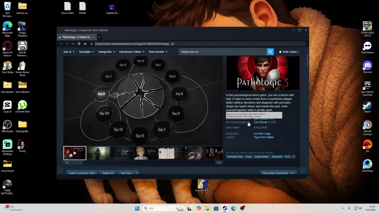Image resolution: width=379 pixels, height=213 pixels.
Task: Click the plus button after RYO tag
Action: point(294,156)
